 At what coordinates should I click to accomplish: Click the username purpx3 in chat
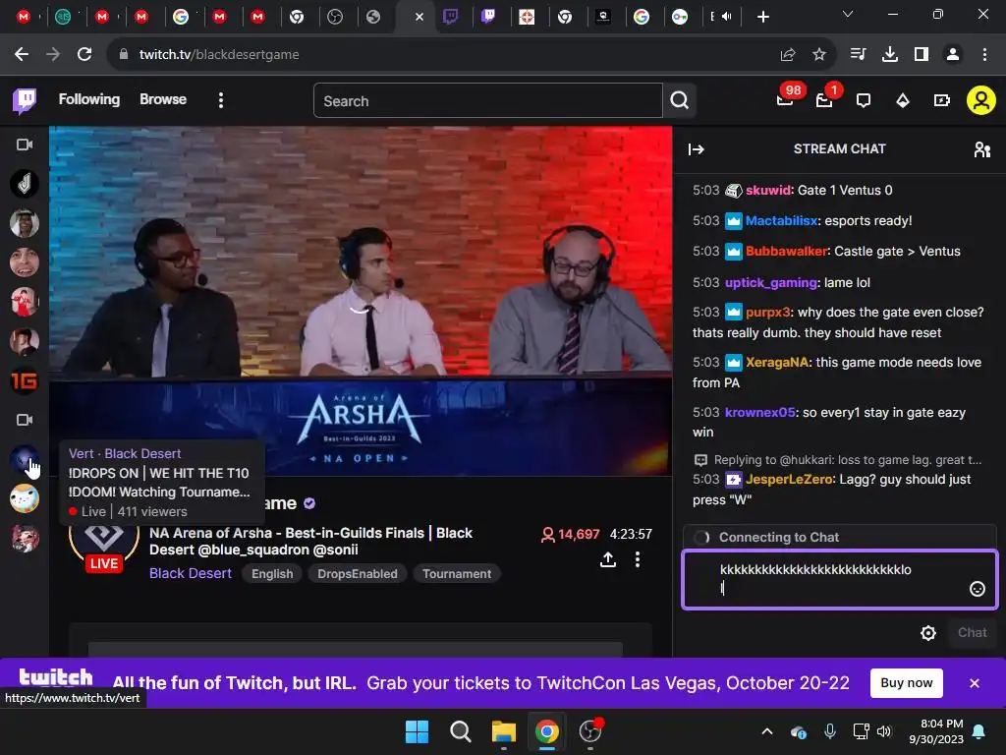768,312
